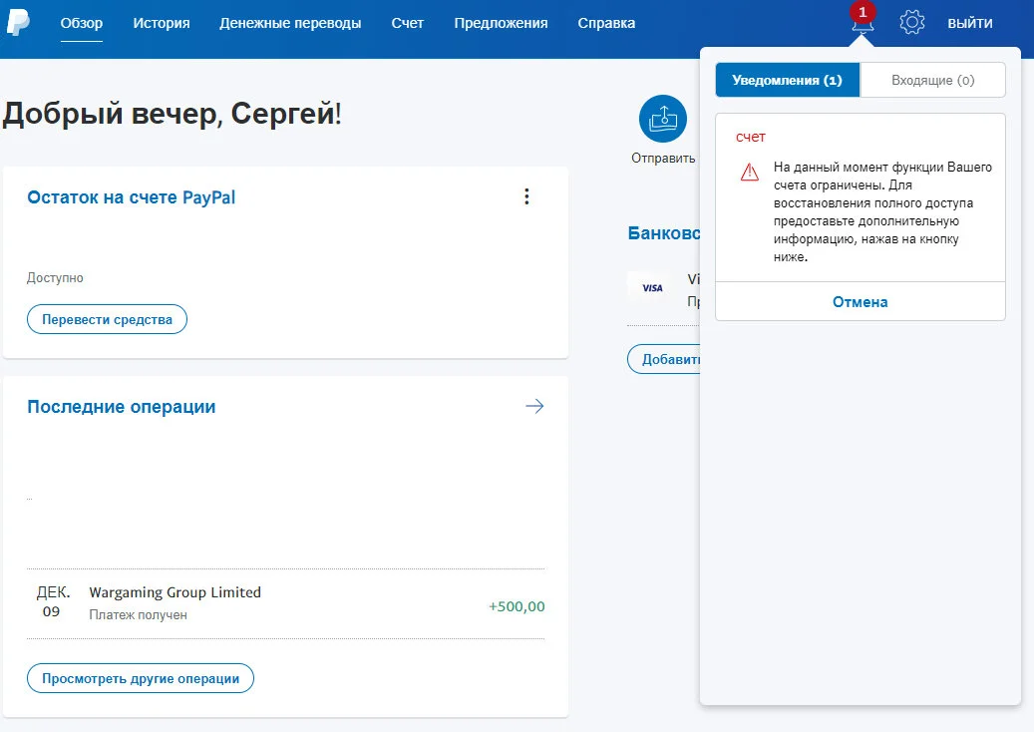Image resolution: width=1034 pixels, height=732 pixels.
Task: Open the Обзор tab
Action: (x=82, y=23)
